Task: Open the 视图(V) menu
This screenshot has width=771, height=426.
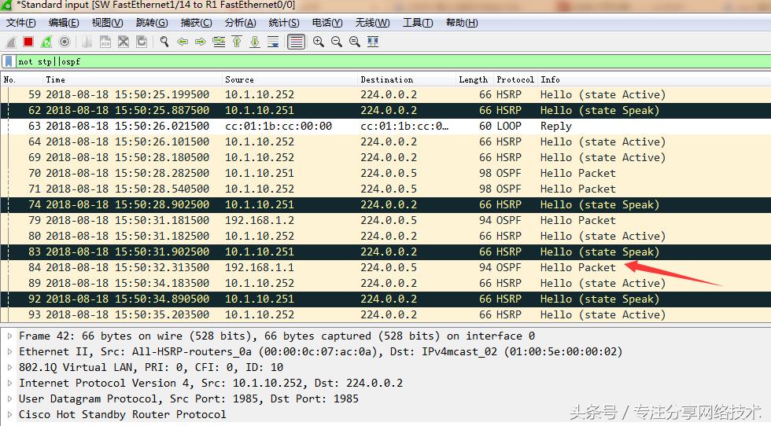Action: [x=107, y=23]
